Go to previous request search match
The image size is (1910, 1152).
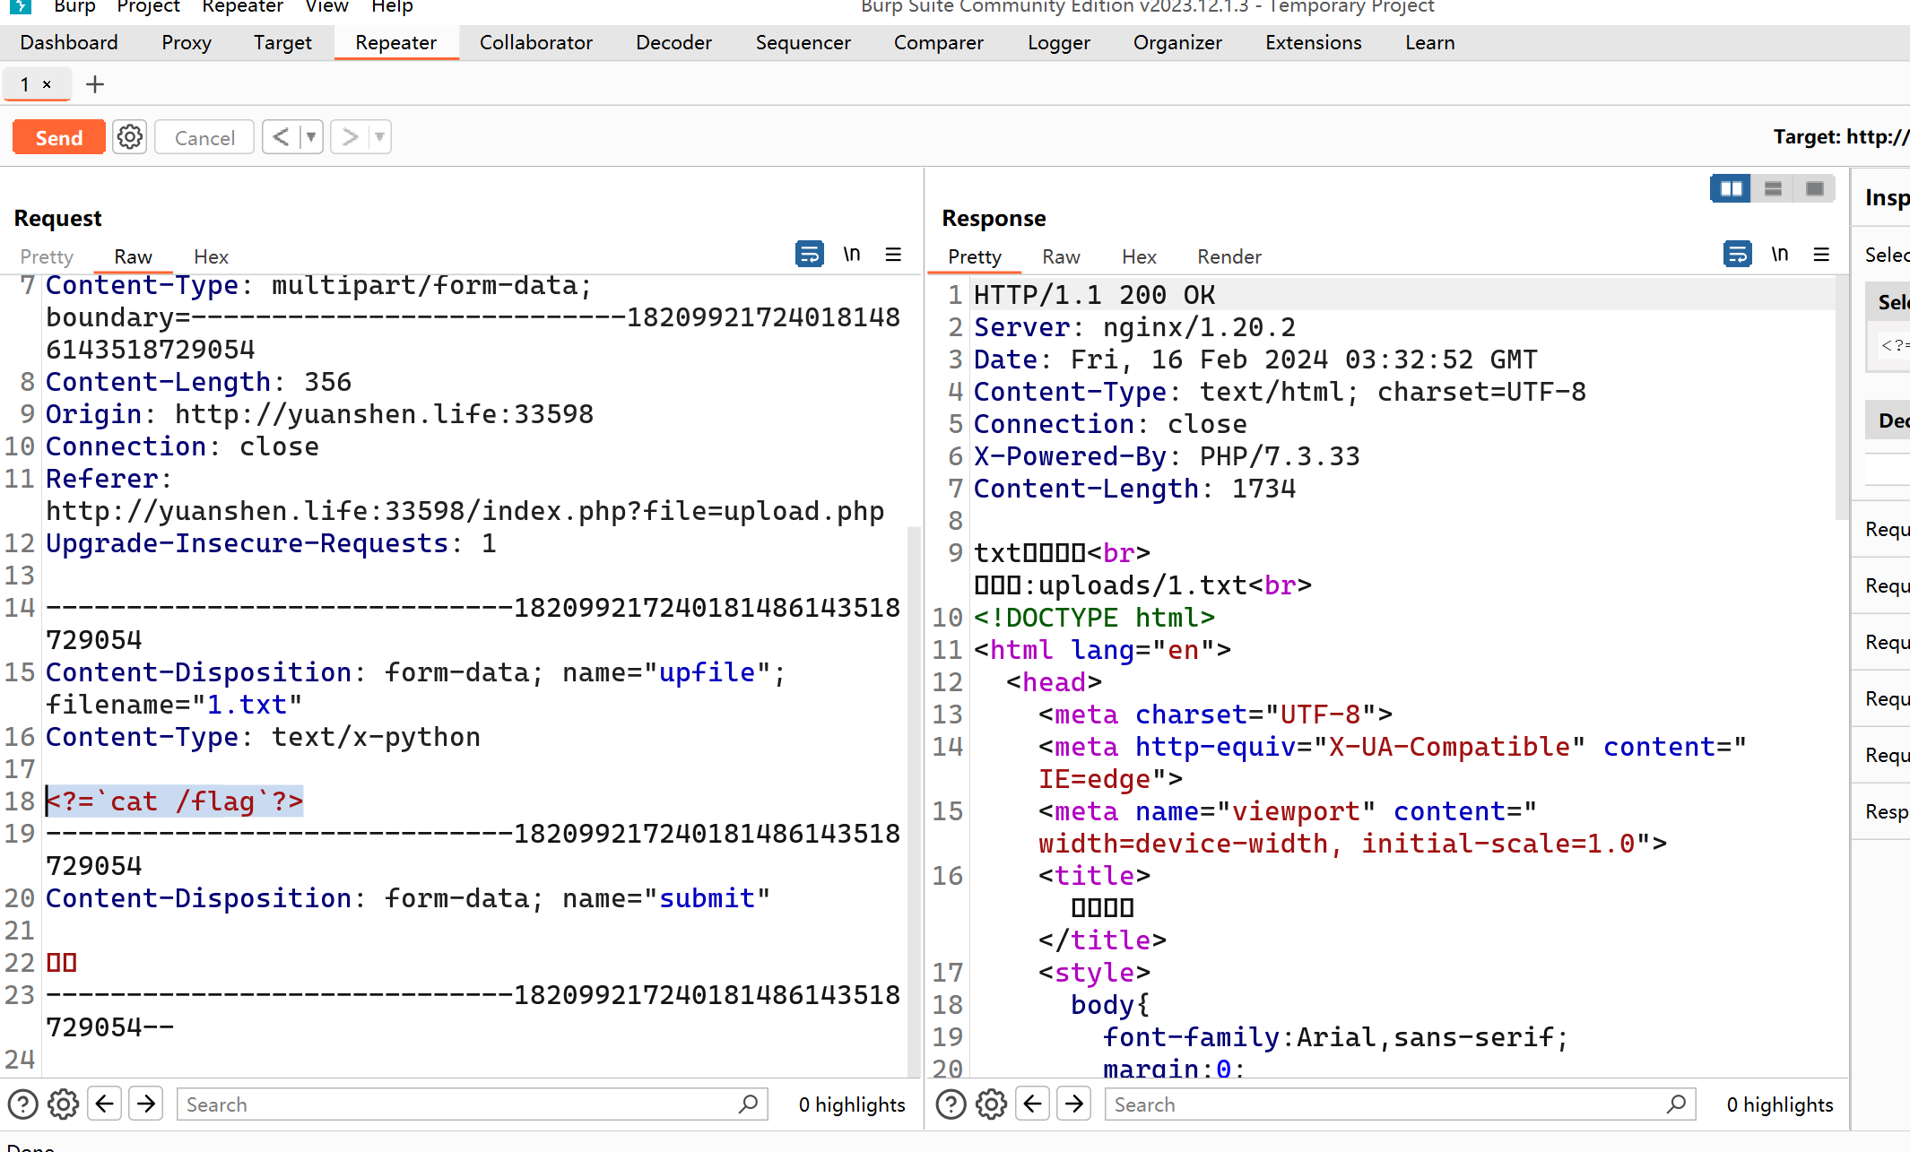point(105,1104)
